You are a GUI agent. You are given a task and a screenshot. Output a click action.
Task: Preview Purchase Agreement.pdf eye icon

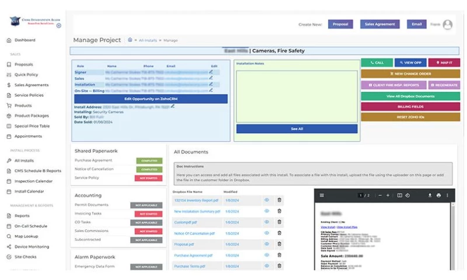[x=267, y=256]
